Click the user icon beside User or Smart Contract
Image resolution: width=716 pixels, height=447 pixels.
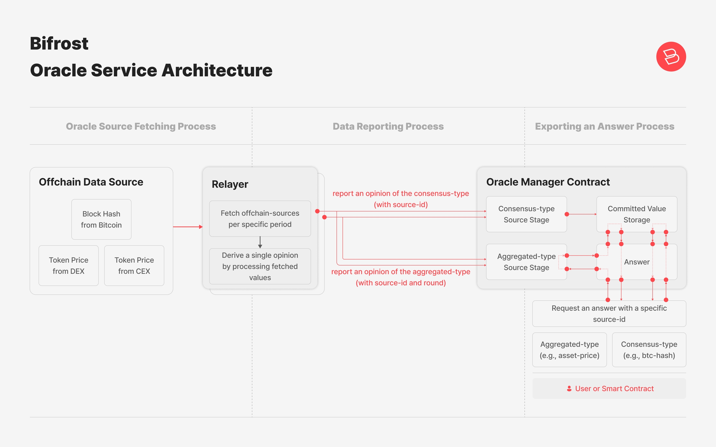(x=569, y=389)
